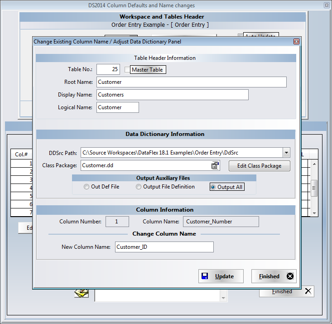Click the column grid scrollbar thumb

314,188
